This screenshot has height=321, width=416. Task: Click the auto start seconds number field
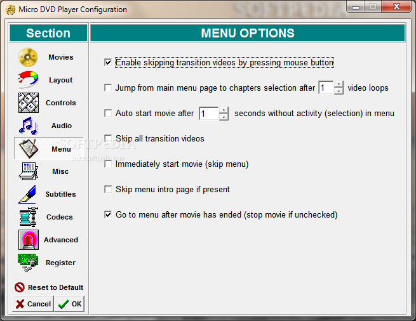click(x=209, y=113)
